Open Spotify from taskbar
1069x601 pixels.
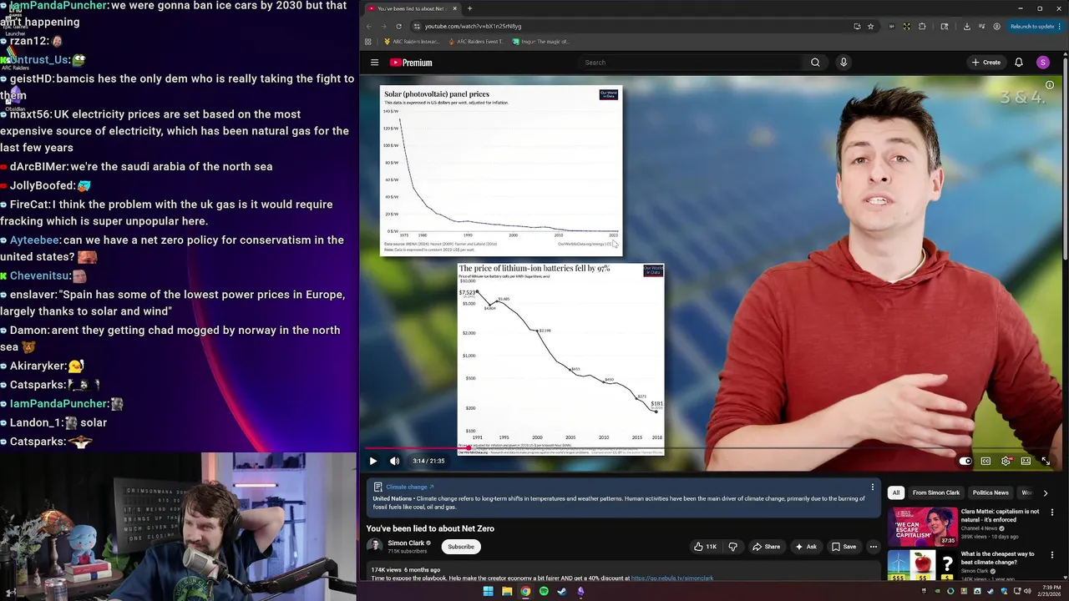[544, 591]
